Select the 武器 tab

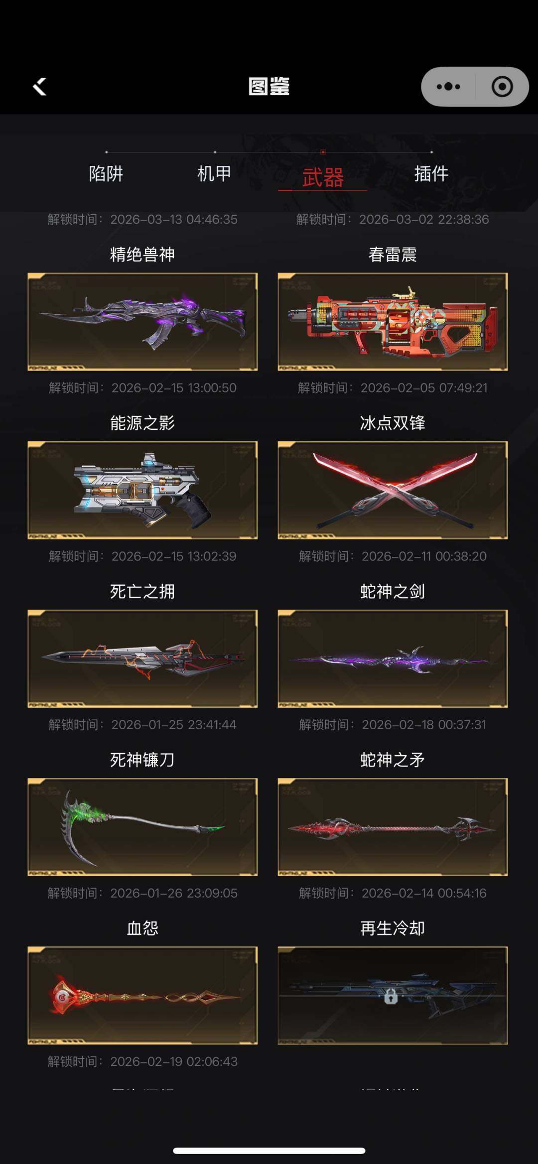(x=323, y=177)
